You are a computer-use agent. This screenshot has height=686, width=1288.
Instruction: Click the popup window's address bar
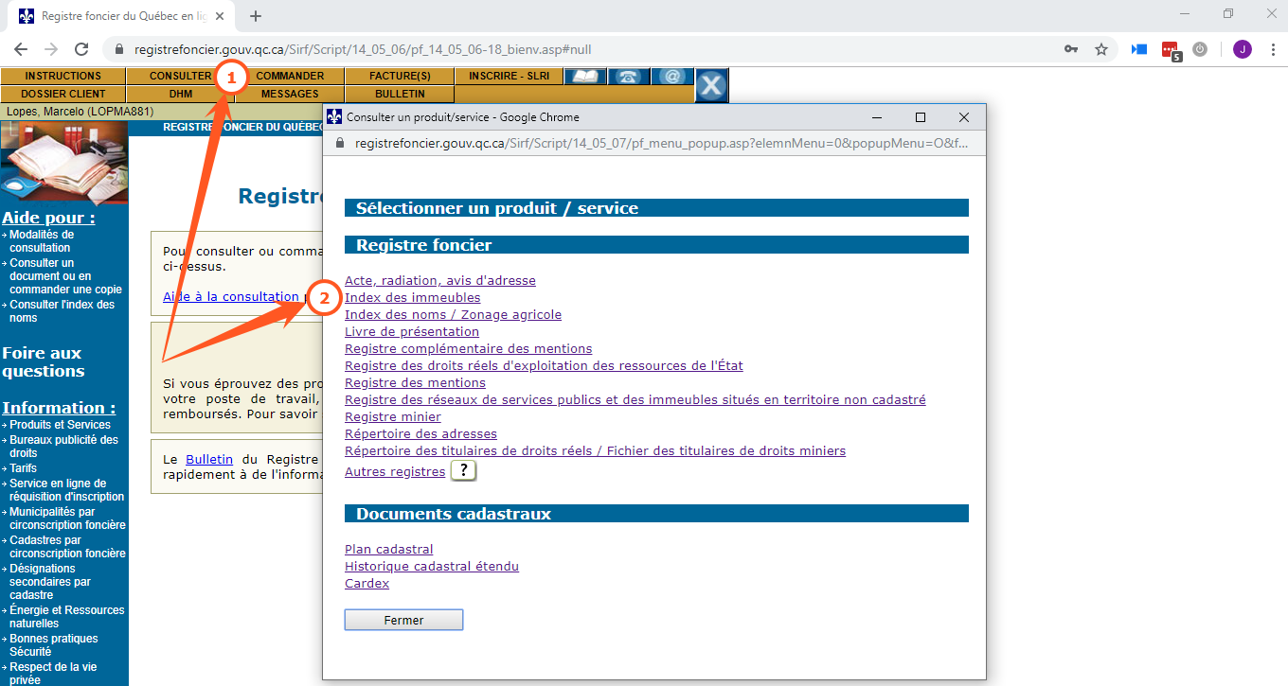[x=653, y=143]
